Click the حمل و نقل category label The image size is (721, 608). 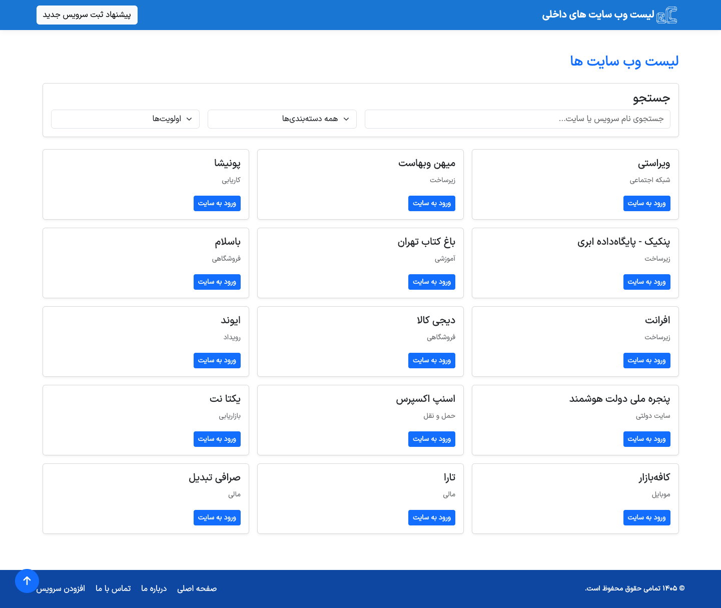pyautogui.click(x=439, y=416)
